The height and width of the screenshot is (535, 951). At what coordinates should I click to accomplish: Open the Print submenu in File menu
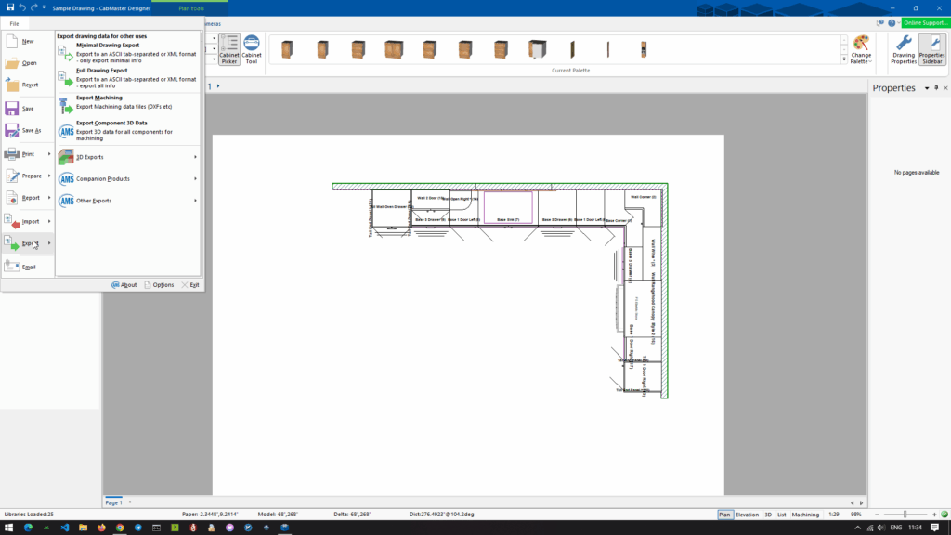pyautogui.click(x=26, y=154)
